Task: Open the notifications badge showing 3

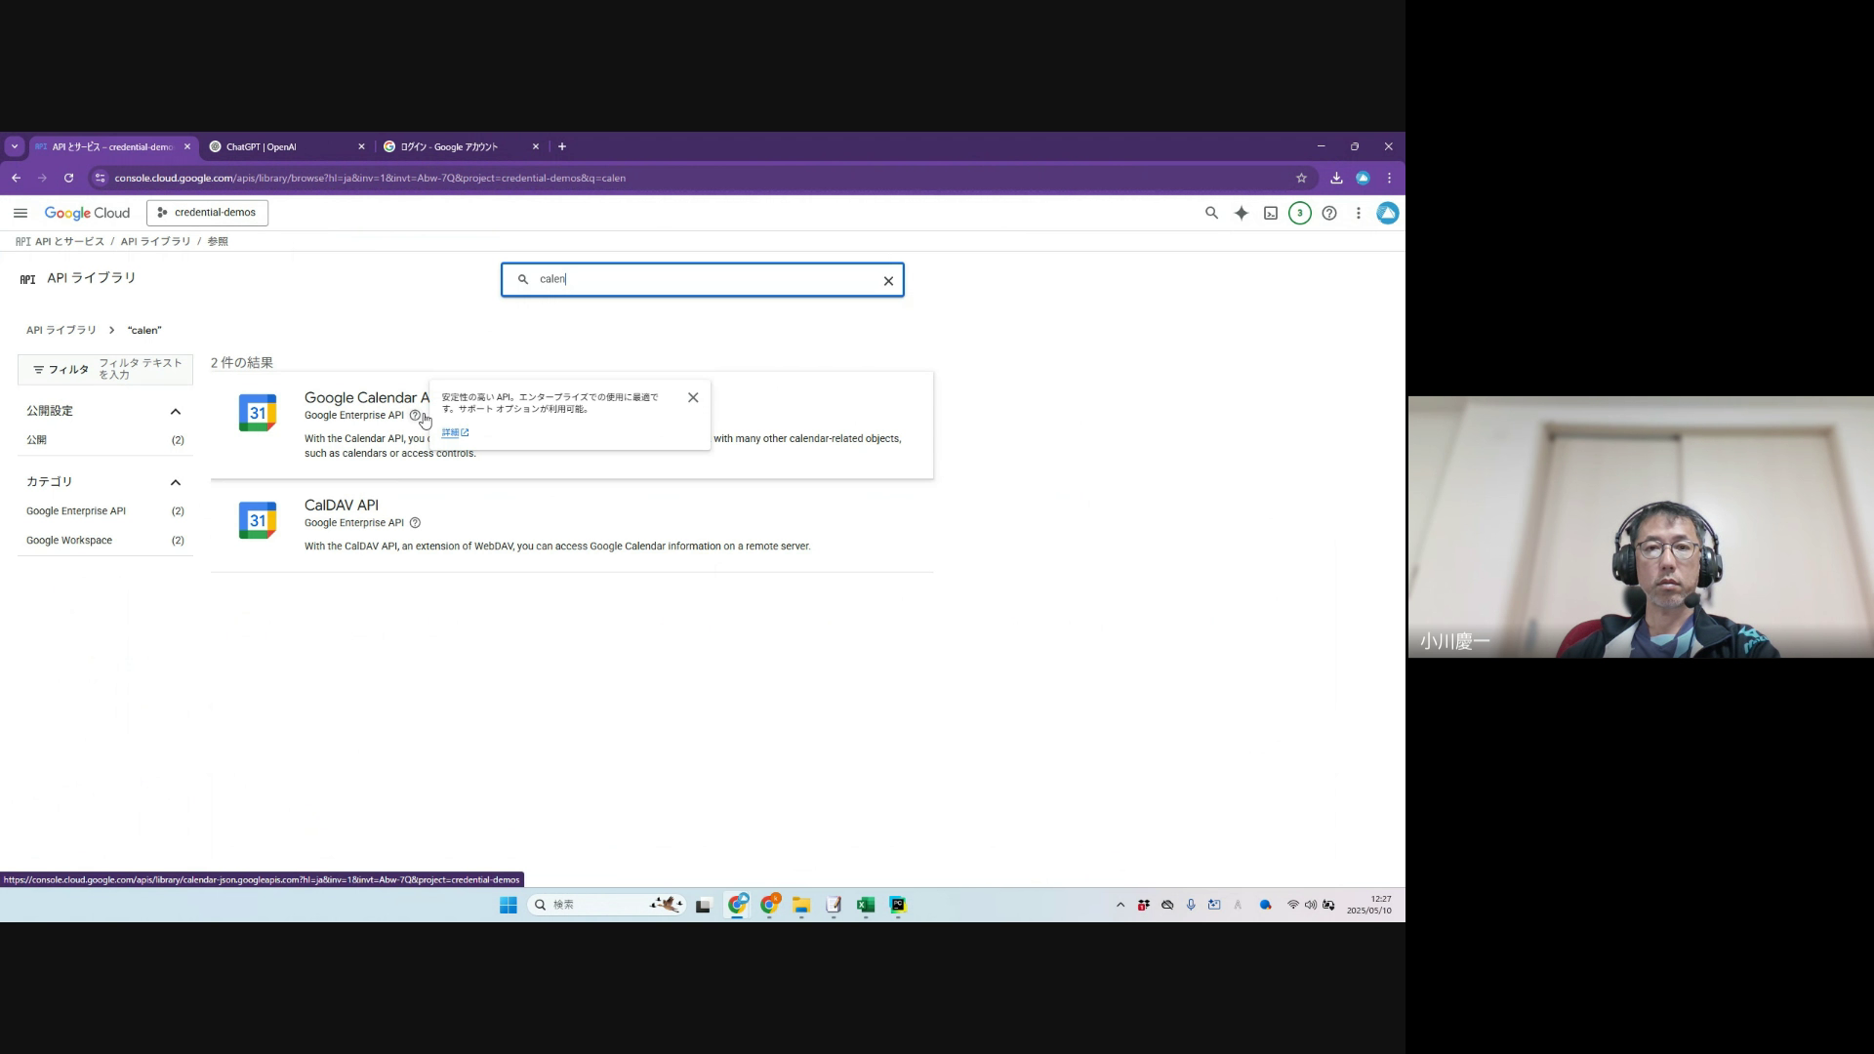Action: pos(1299,213)
